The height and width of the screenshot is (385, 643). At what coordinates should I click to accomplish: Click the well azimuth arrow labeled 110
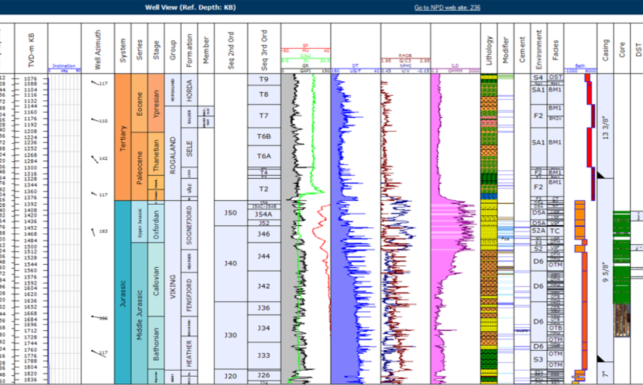click(95, 120)
